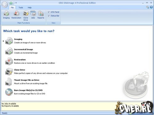
Task: Open the Imaging ribbon tool
Action: (x=6, y=15)
